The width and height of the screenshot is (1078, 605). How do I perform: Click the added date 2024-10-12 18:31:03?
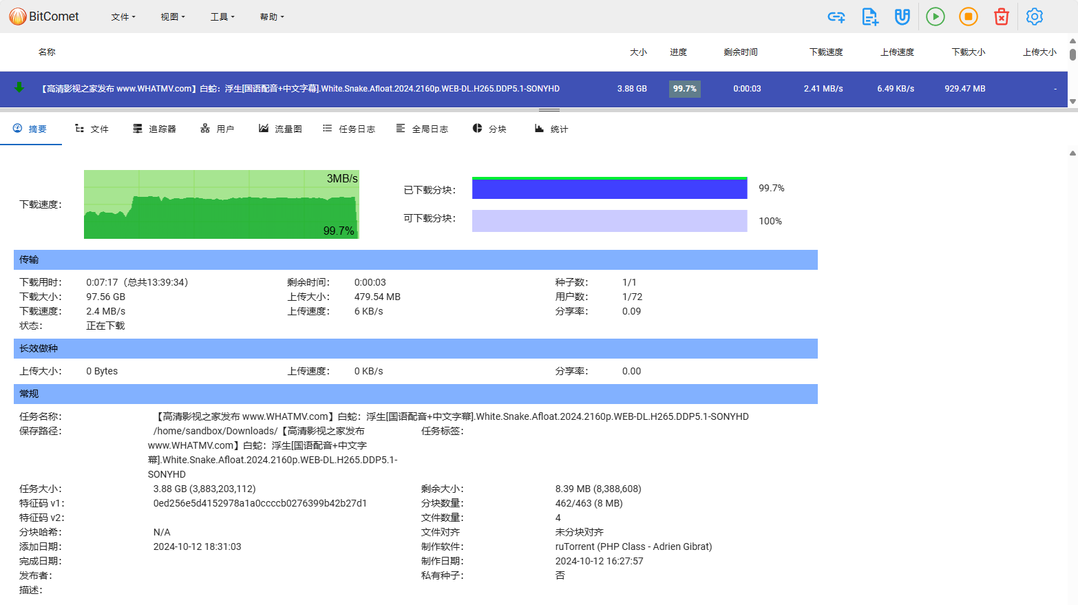point(198,546)
